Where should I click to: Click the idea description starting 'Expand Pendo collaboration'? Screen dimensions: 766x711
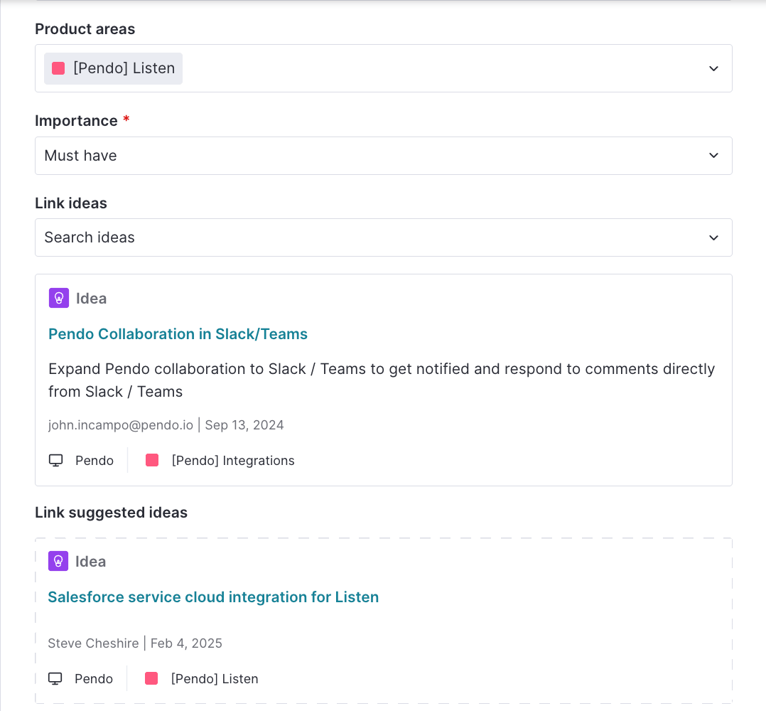[x=382, y=380]
